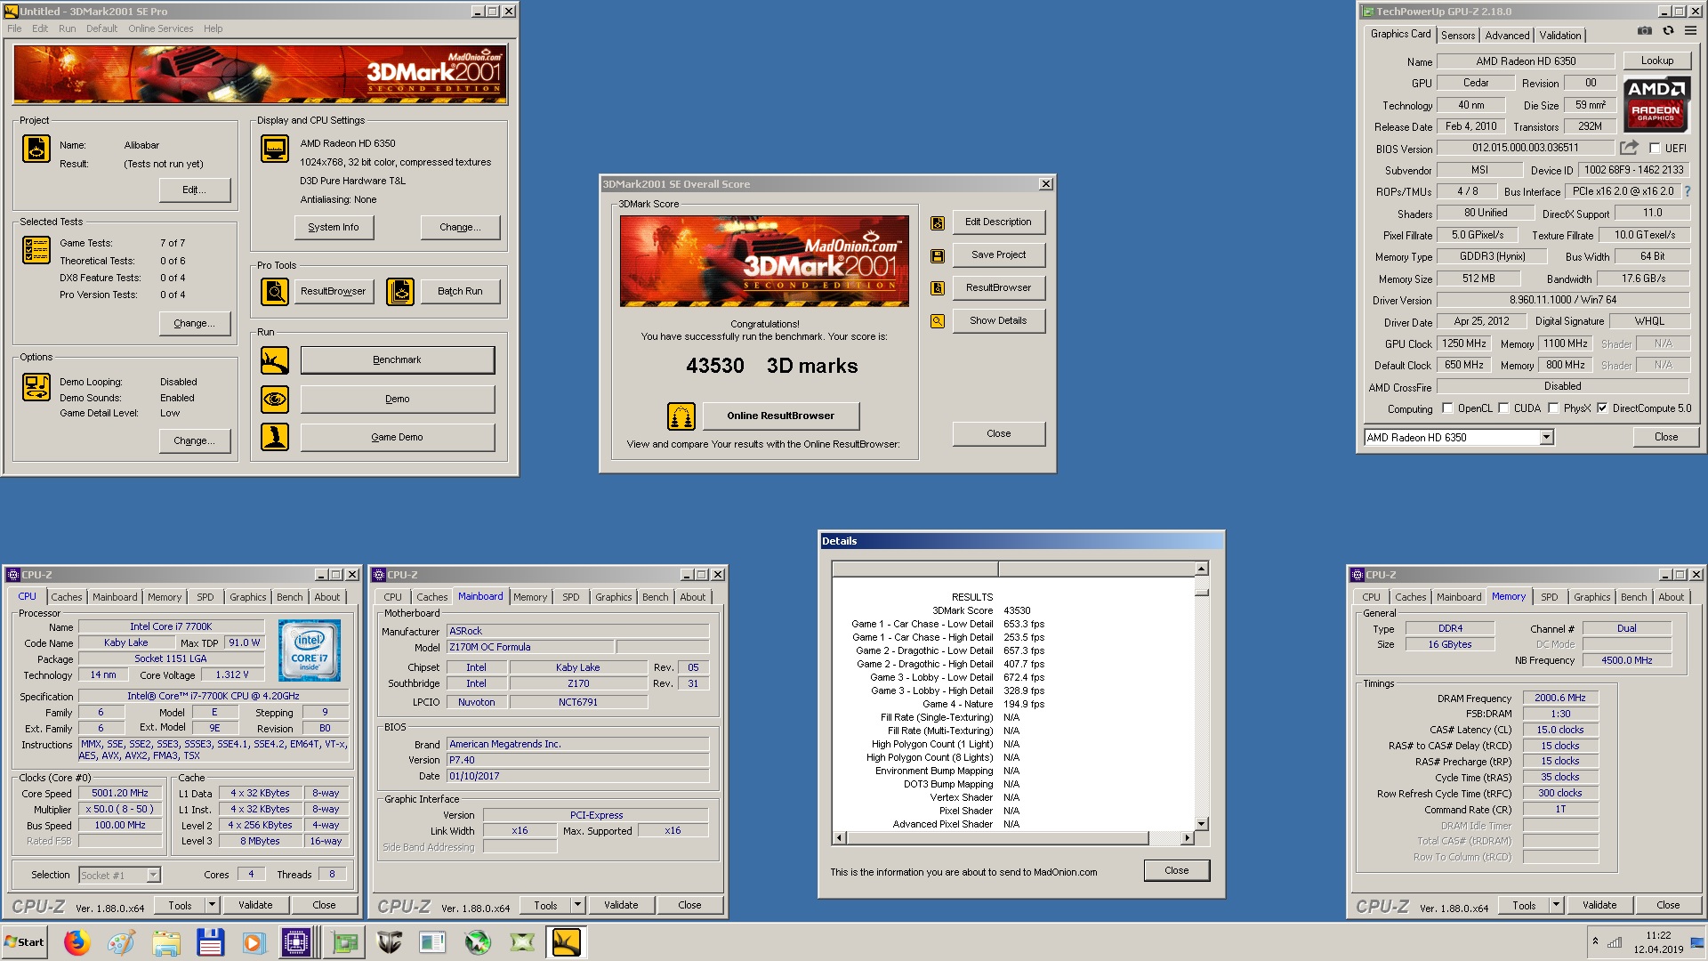Click the Options settings icon in 3DMark

coord(36,387)
